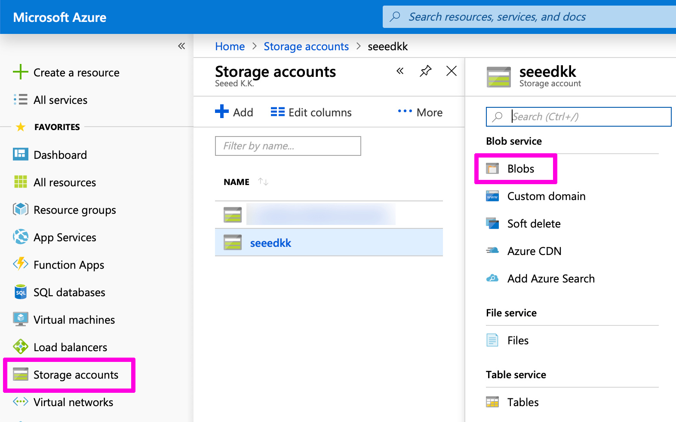Open SQL databases in the sidebar
This screenshot has height=422, width=676.
(69, 292)
